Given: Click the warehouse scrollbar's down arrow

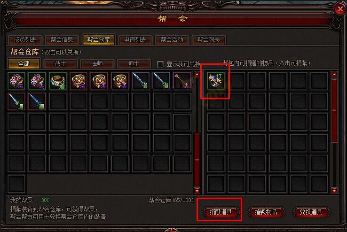Looking at the screenshot, I should [x=197, y=190].
